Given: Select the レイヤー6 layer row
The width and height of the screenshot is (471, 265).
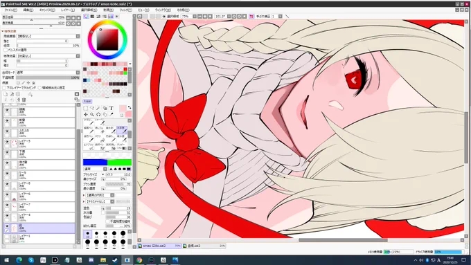Looking at the screenshot, I should click(x=39, y=197).
